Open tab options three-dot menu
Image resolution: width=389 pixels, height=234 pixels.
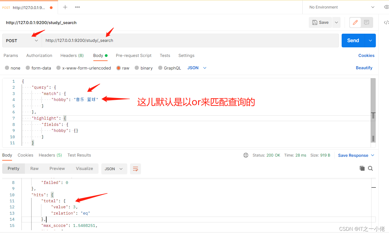tap(77, 7)
